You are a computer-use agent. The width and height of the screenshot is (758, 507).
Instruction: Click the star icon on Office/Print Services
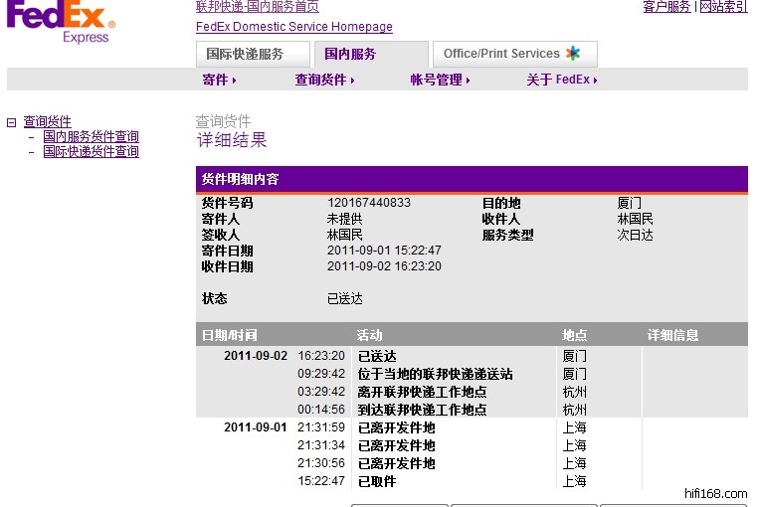pyautogui.click(x=573, y=54)
